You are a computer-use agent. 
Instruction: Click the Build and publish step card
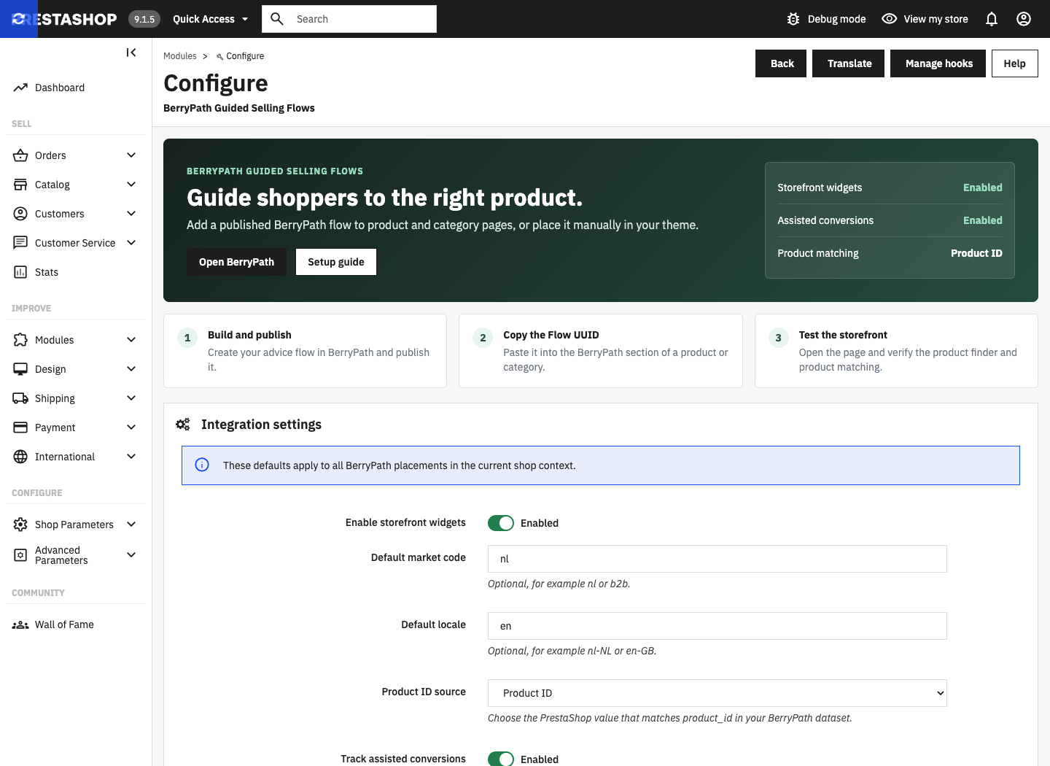[x=305, y=351]
